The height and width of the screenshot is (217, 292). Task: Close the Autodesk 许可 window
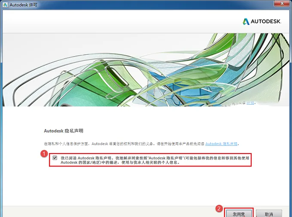click(x=282, y=3)
